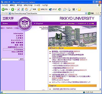Image resolution: width=102 pixels, height=94 pixels.
Task: Stop page loading with red X icon
Action: pos(18,9)
